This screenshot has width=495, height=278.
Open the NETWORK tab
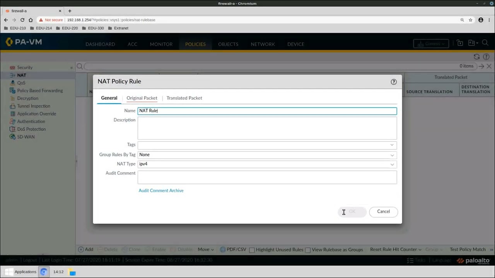(x=263, y=44)
